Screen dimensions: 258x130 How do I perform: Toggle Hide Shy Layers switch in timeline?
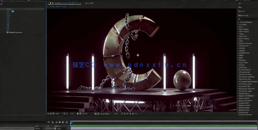[57, 122]
